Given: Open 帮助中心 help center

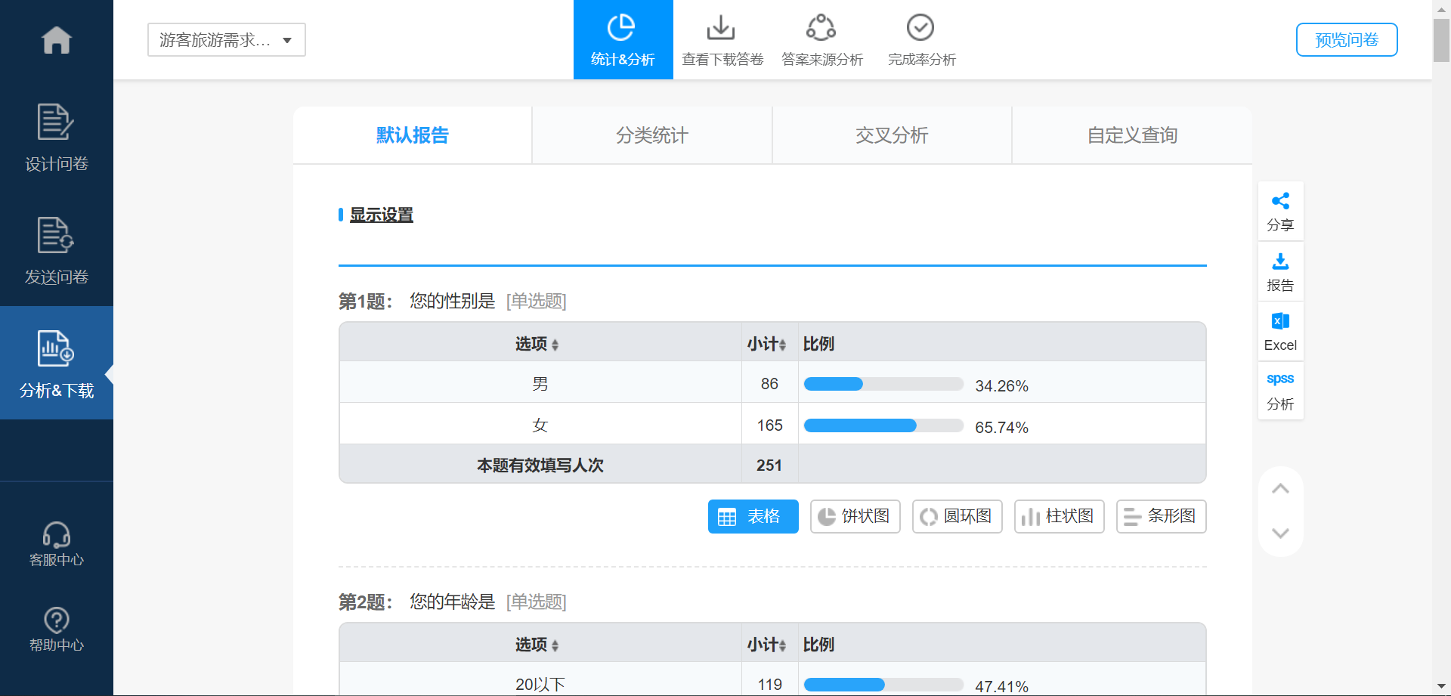Looking at the screenshot, I should point(57,629).
